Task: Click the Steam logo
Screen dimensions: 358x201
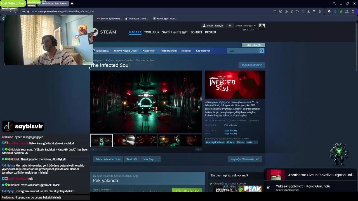Action: point(105,32)
